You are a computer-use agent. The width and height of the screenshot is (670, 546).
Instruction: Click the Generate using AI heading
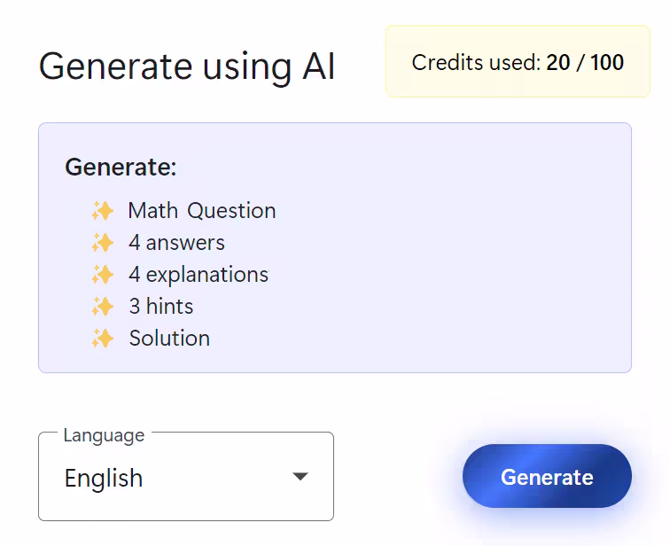point(187,67)
